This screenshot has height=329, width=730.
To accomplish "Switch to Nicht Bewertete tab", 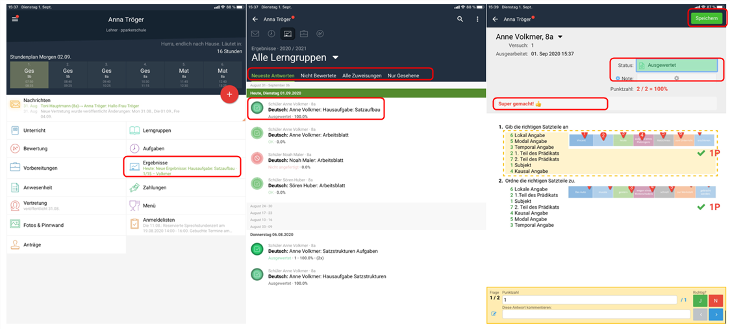I will tap(318, 76).
